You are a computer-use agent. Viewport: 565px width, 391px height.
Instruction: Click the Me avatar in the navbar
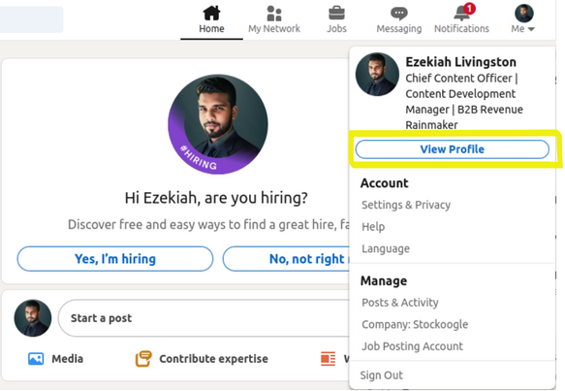point(524,14)
